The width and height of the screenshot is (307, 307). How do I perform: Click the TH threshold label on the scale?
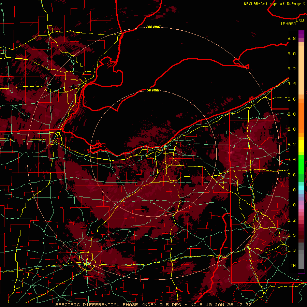click(293, 266)
